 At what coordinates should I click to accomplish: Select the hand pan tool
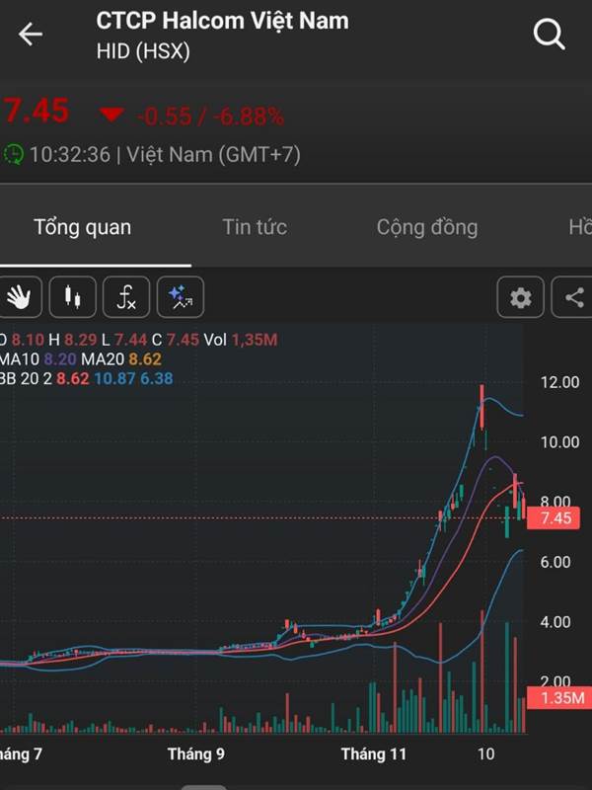point(19,297)
